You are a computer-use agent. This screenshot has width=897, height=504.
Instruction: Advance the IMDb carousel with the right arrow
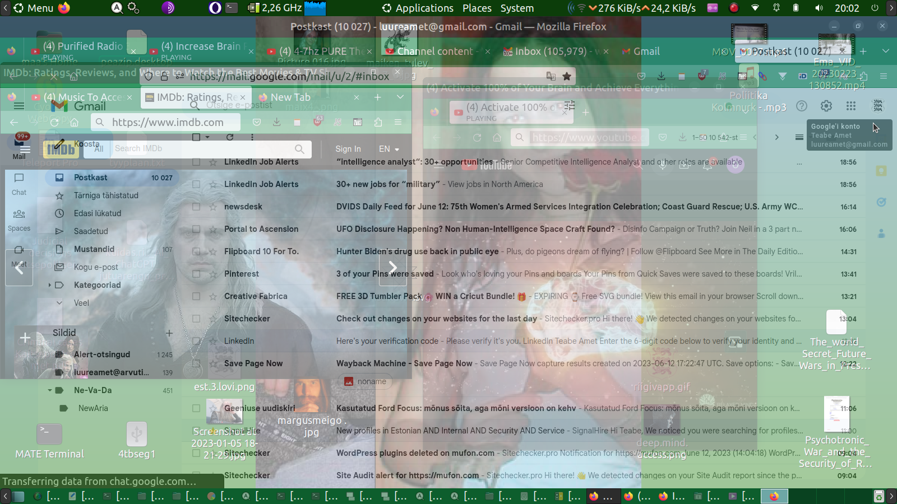point(393,268)
